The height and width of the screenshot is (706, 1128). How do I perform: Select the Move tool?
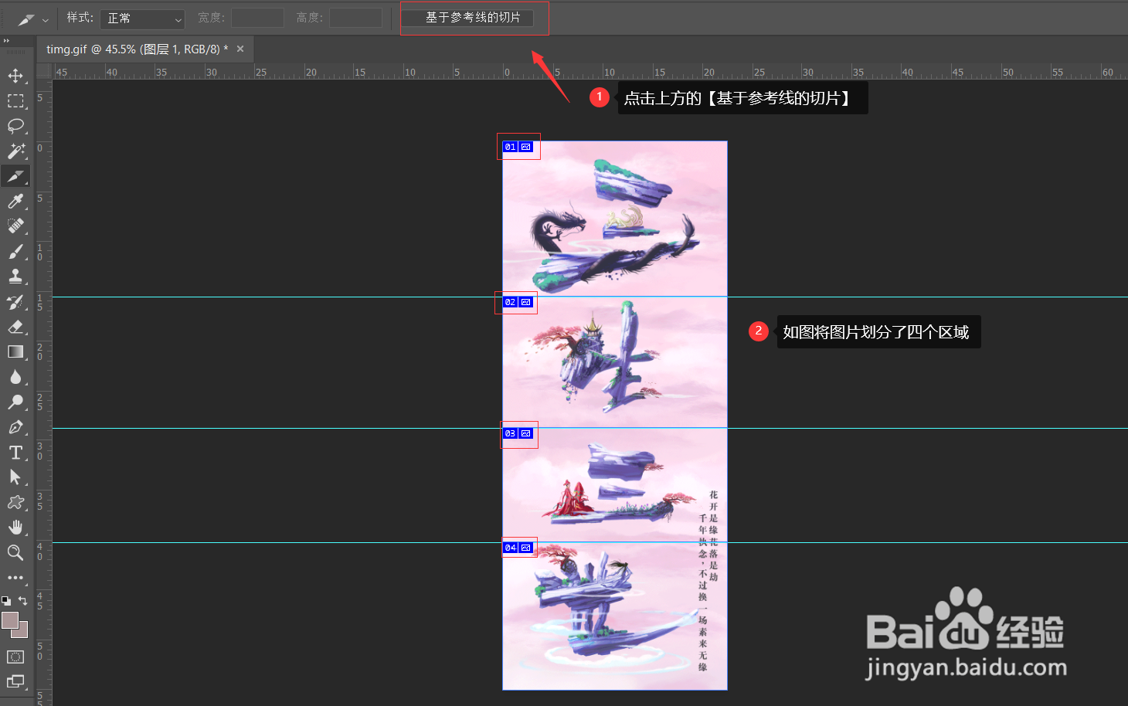[x=15, y=76]
